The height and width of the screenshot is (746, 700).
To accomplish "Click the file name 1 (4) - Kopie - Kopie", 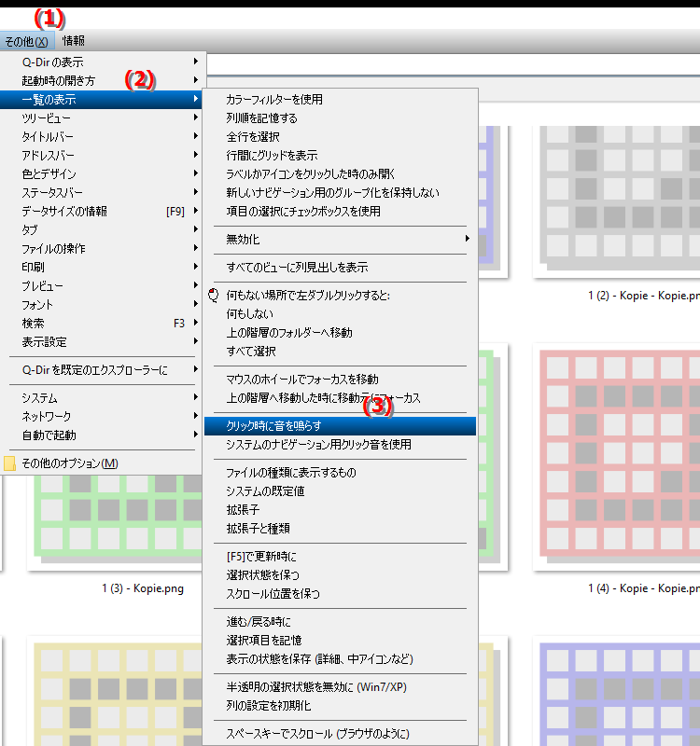I will tap(644, 588).
